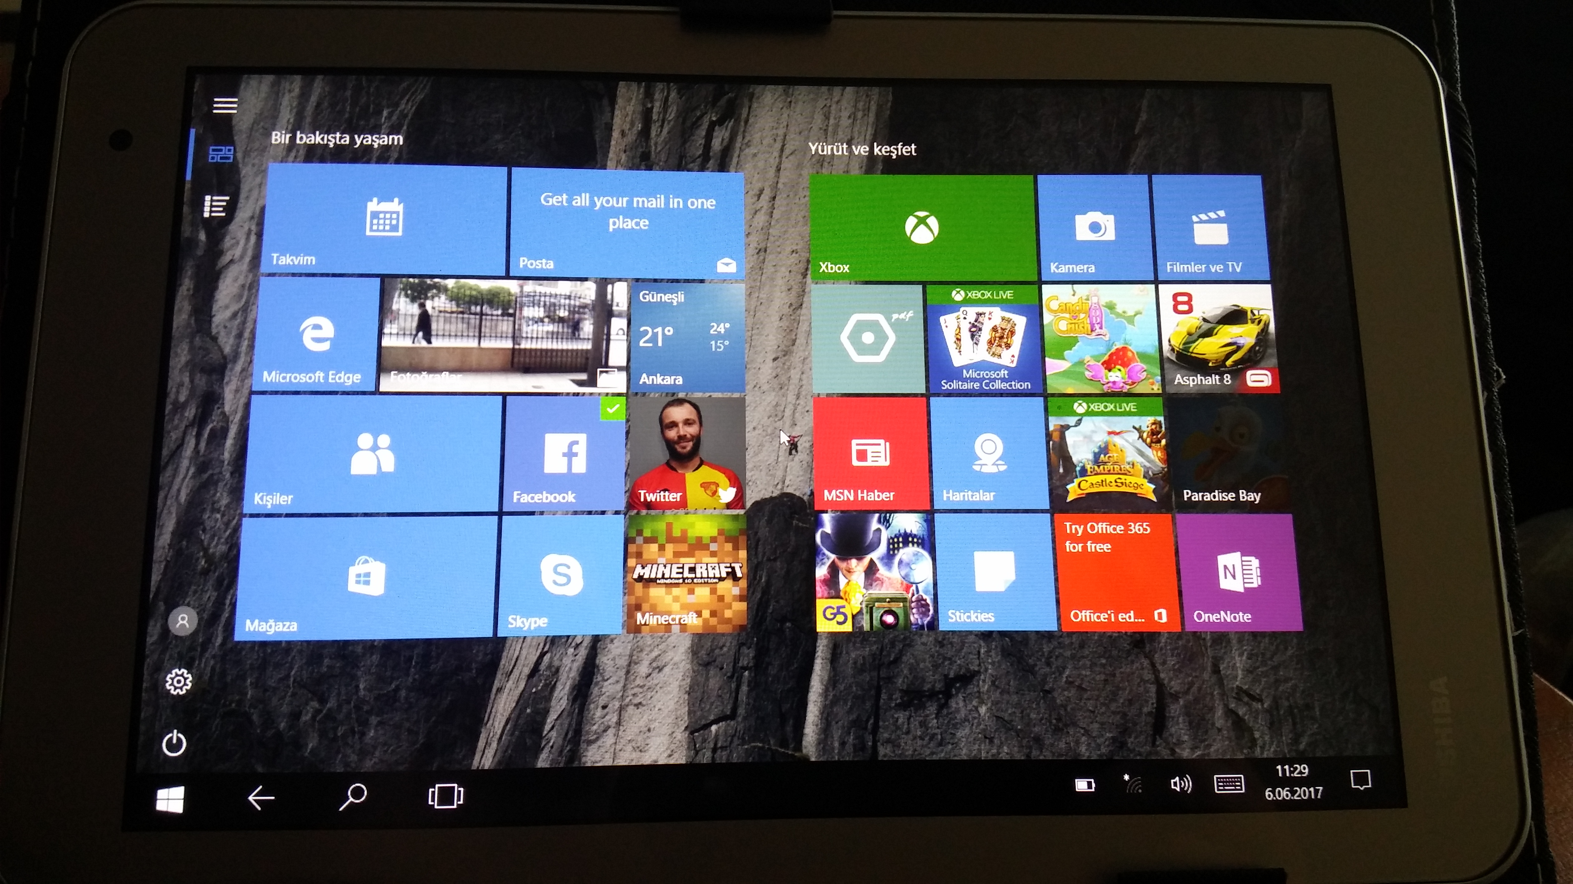Screen dimensions: 1573x884
Task: Open the Fotoğraflar photos tile
Action: point(503,335)
